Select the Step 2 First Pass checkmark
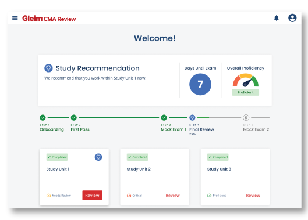The height and width of the screenshot is (220, 308). point(74,117)
